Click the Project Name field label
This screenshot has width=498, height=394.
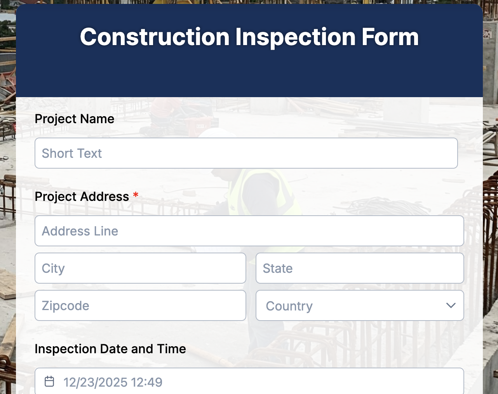75,119
